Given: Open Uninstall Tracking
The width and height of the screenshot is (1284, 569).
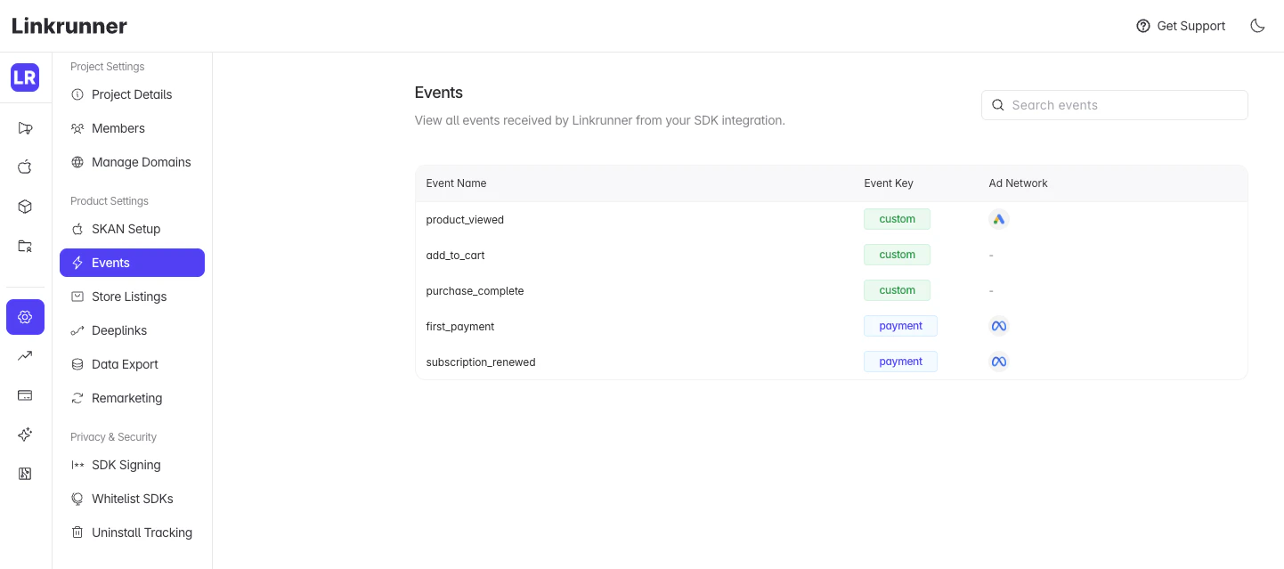Looking at the screenshot, I should tap(132, 532).
